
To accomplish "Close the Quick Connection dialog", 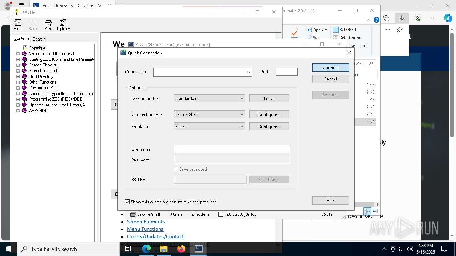I will pos(349,53).
